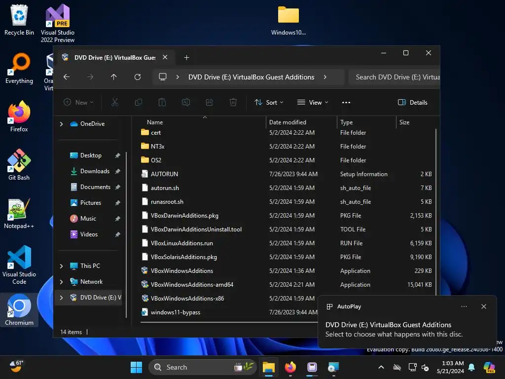The height and width of the screenshot is (379, 505).
Task: Select Notepad++ desktop icon
Action: pos(19,213)
